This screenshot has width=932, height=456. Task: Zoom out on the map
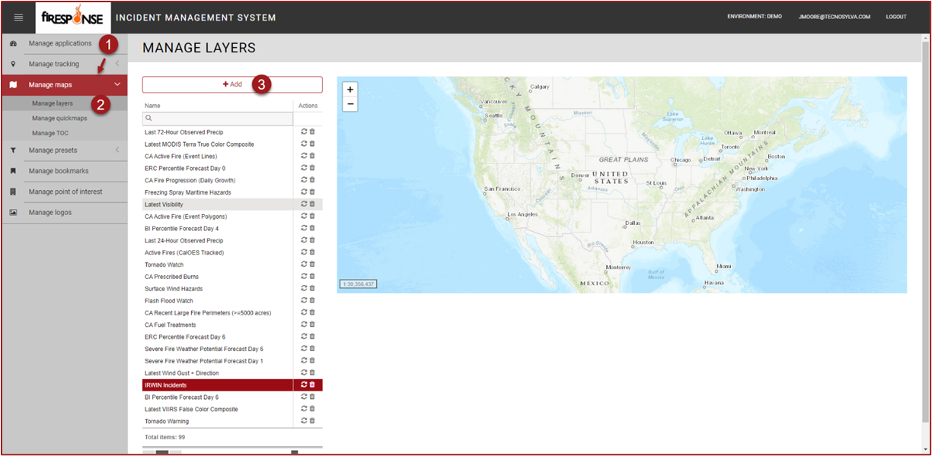point(350,104)
